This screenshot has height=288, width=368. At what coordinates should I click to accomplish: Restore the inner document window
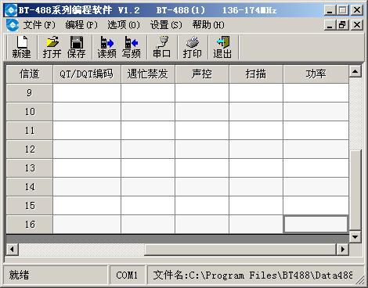tap(343, 25)
